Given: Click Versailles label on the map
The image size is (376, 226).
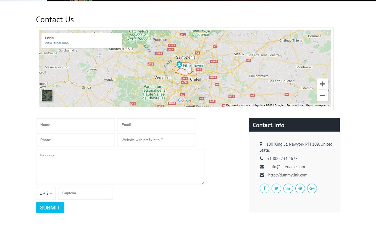Looking at the screenshot, I should 163,78.
